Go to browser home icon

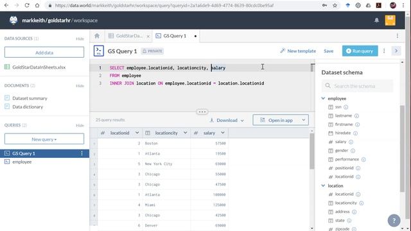tap(37, 5)
